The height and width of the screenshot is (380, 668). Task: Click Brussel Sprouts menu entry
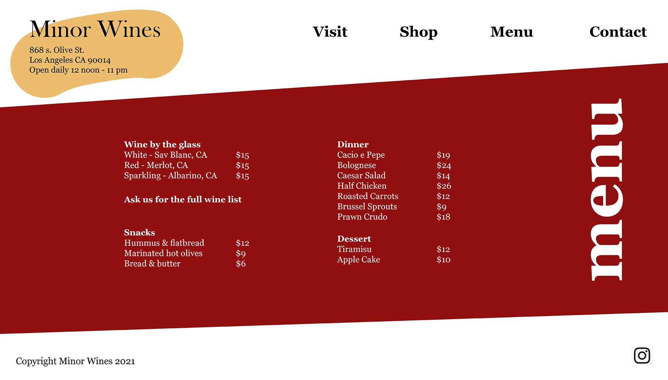(x=367, y=207)
